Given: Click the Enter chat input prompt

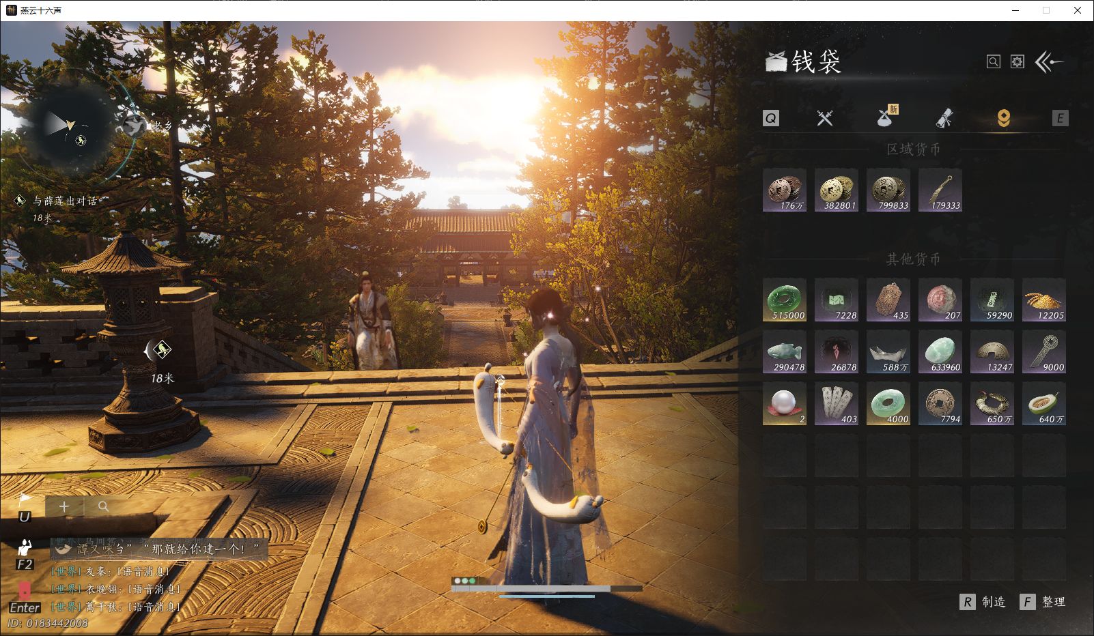Looking at the screenshot, I should [x=25, y=607].
